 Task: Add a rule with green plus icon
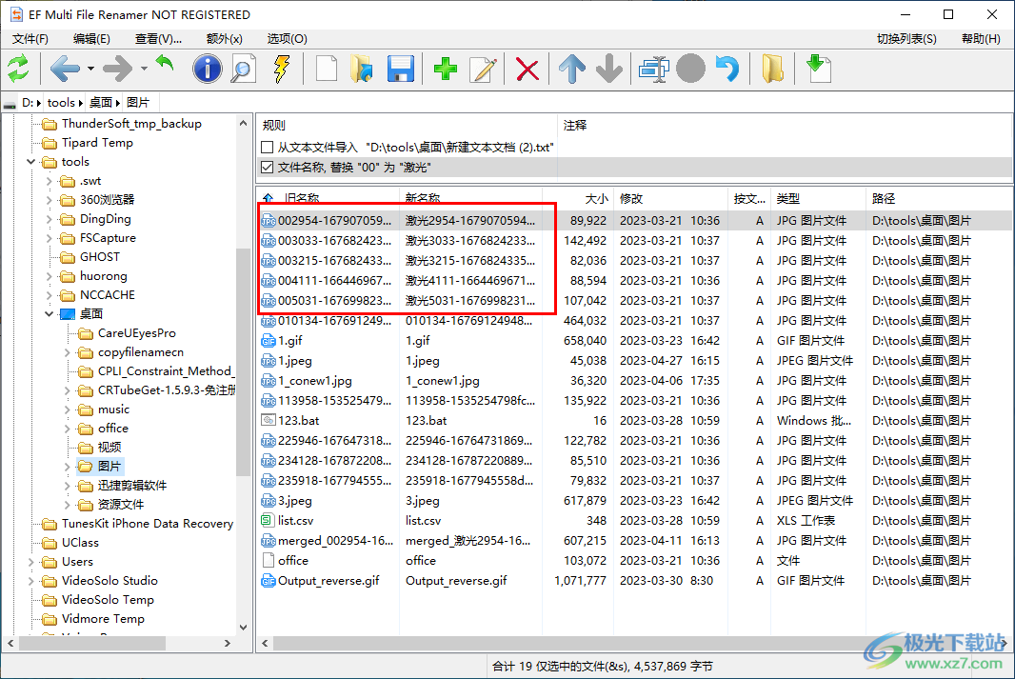pyautogui.click(x=446, y=69)
